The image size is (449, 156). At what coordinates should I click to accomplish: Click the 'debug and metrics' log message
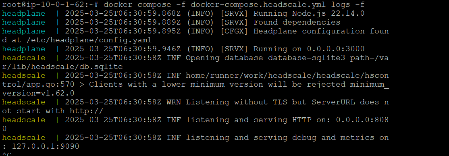pyautogui.click(x=333, y=138)
